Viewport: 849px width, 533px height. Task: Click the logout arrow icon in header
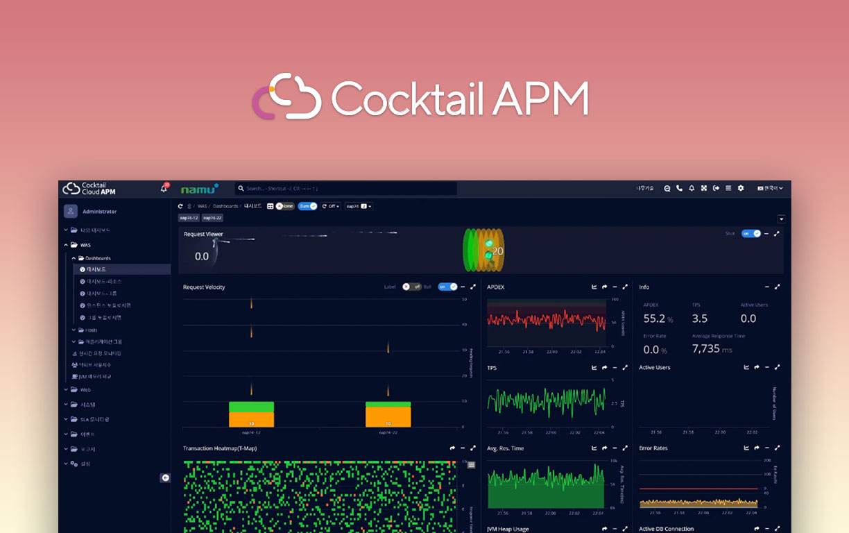click(x=716, y=188)
